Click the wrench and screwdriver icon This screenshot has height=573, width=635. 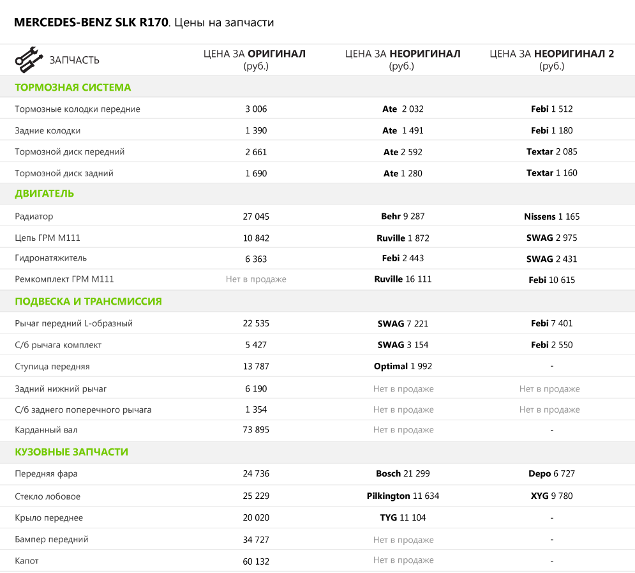28,59
